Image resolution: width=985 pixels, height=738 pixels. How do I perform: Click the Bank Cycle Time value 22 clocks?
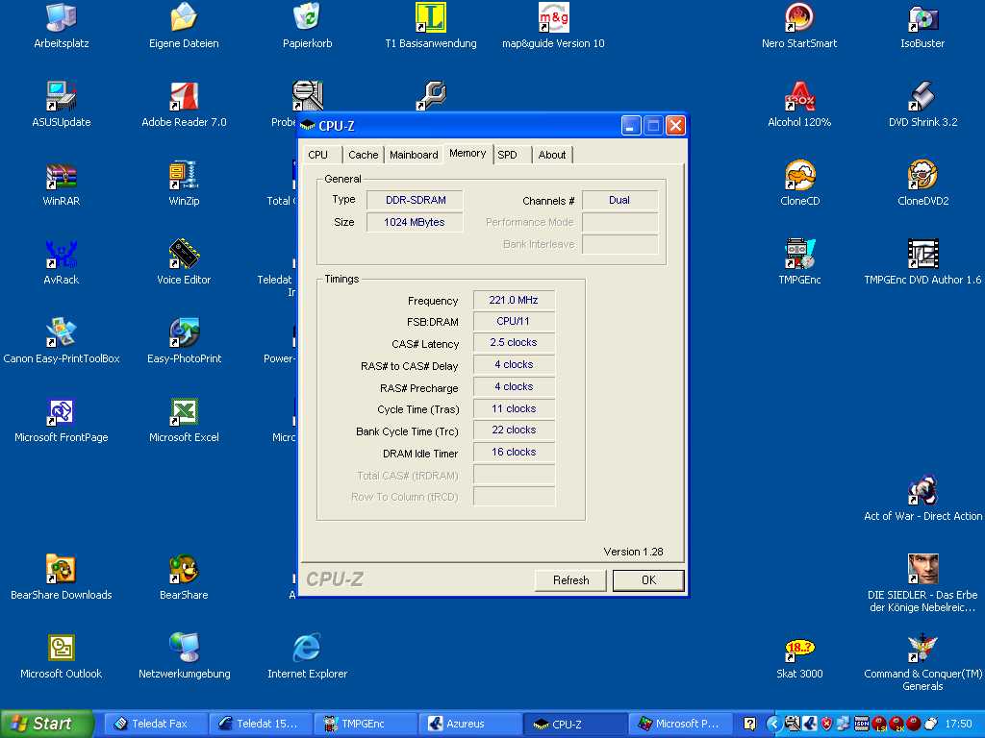click(514, 430)
